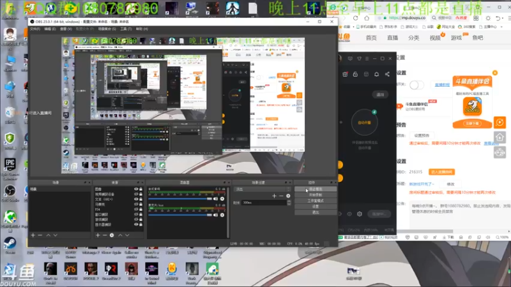Move scene down in scenes panel
The width and height of the screenshot is (511, 287).
point(56,235)
